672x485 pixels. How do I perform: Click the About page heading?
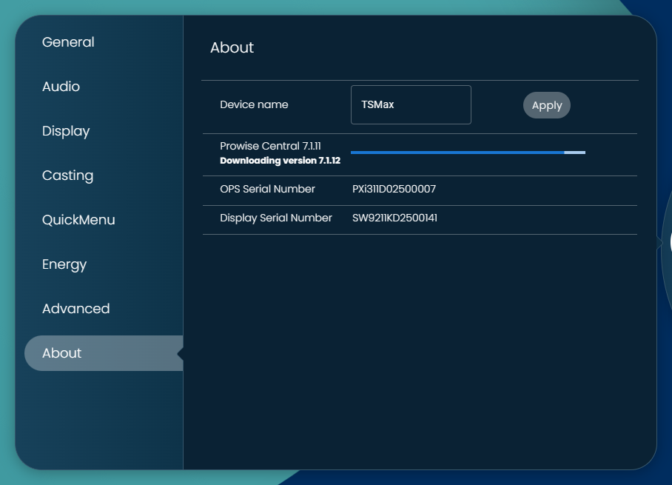tap(232, 47)
